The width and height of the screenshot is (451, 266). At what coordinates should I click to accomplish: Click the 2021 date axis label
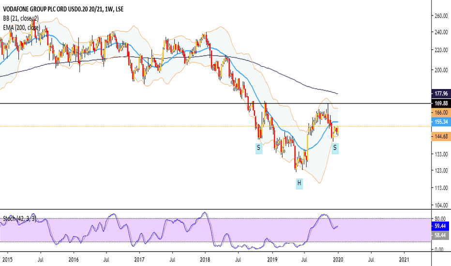(405, 260)
